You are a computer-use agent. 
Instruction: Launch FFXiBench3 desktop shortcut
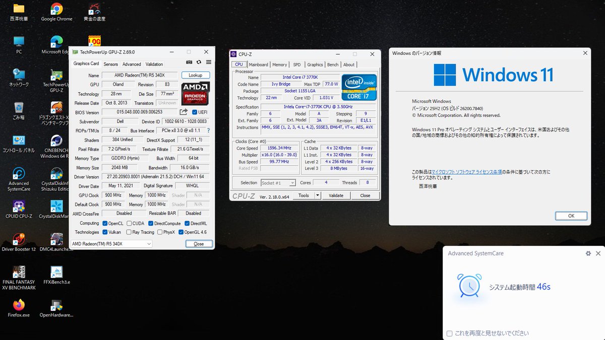tap(56, 275)
